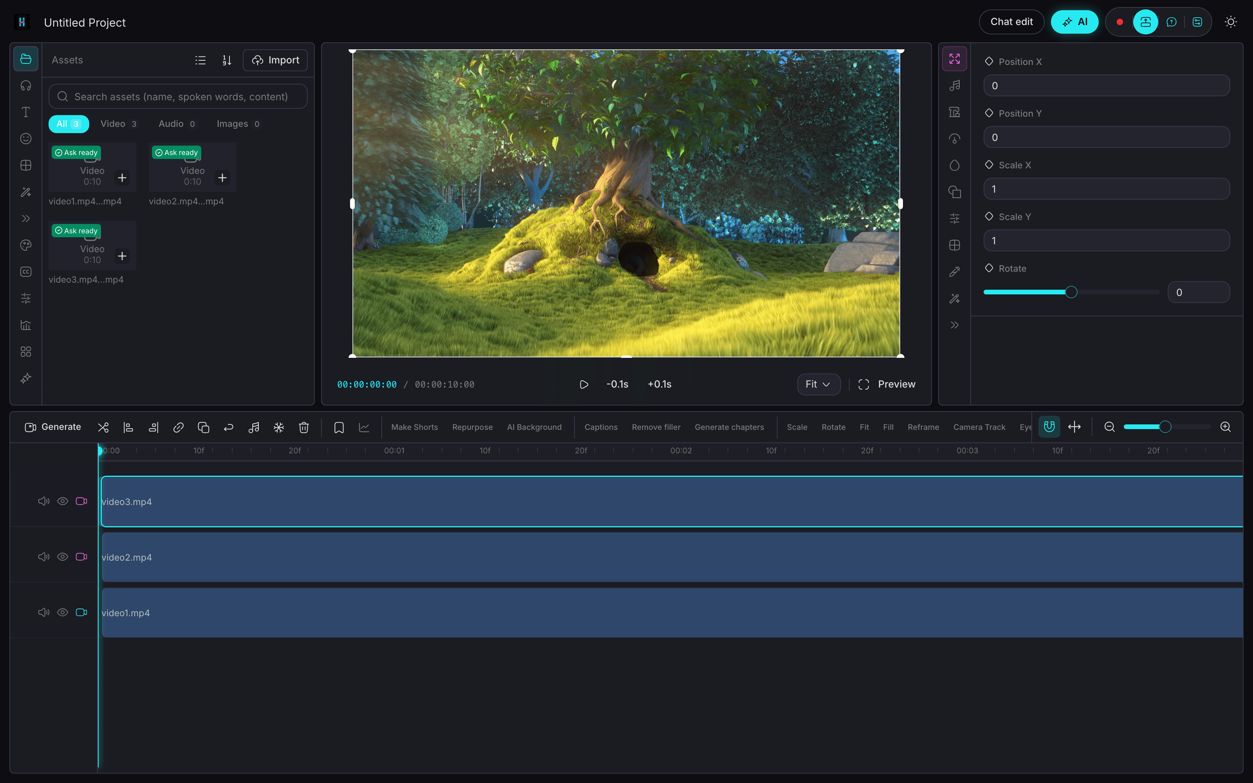Expand more options chevrons in properties sidebar

[955, 325]
